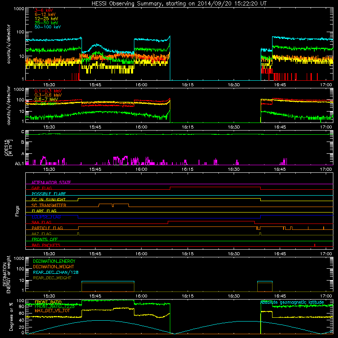Click the PARTICLE_FLAG label
This screenshot has height=338, width=338.
[x=47, y=228]
